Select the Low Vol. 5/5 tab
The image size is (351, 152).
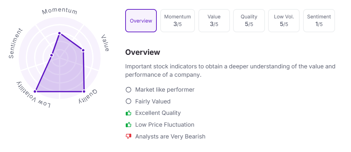pyautogui.click(x=284, y=21)
